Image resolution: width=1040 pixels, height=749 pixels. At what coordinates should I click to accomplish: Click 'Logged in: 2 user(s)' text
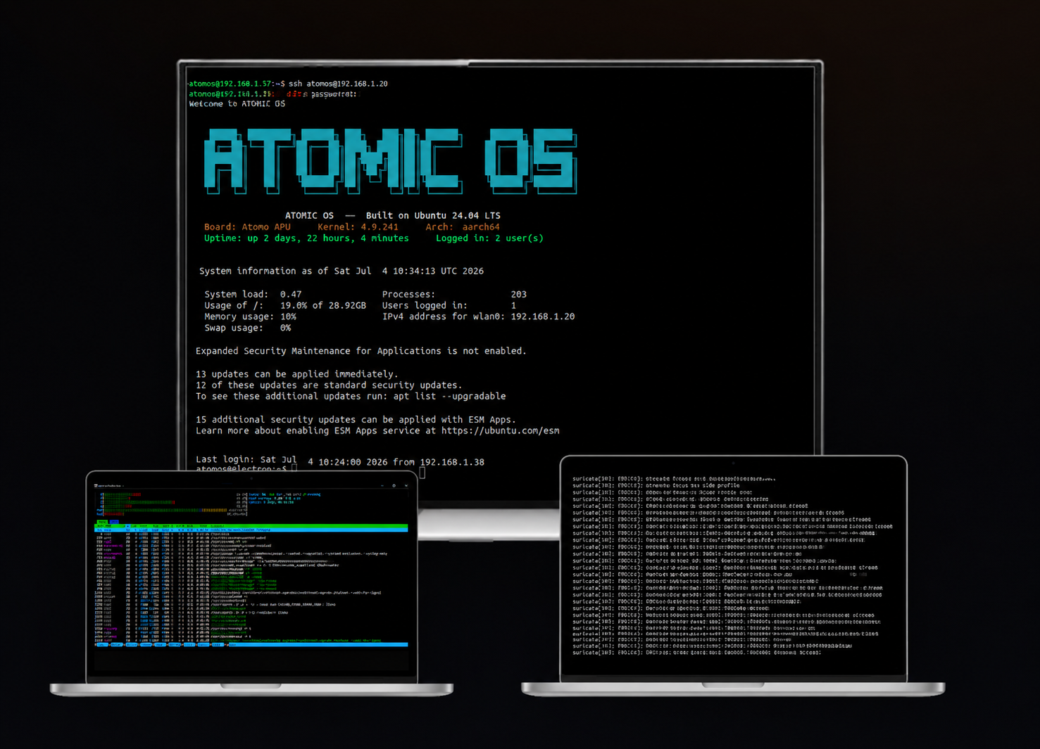coord(489,238)
